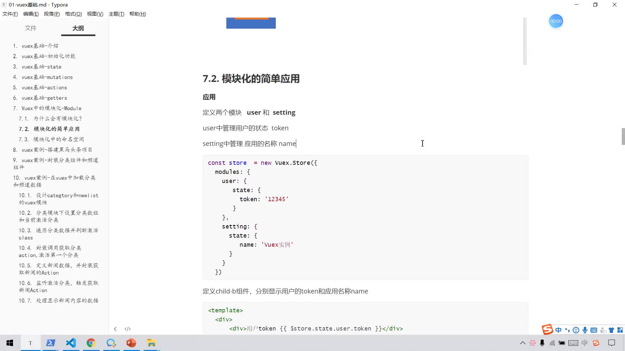The image size is (625, 351).
Task: Toggle source code mode icon
Action: [128, 329]
